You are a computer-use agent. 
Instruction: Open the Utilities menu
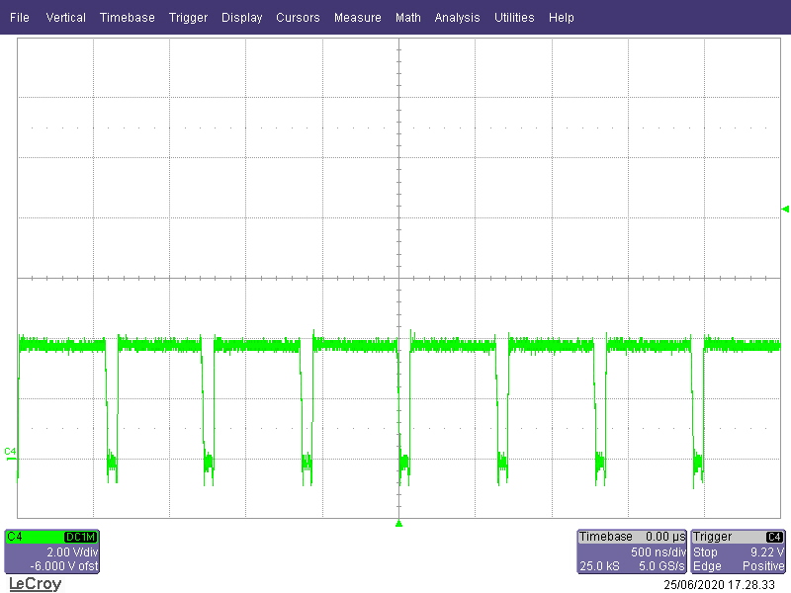514,18
